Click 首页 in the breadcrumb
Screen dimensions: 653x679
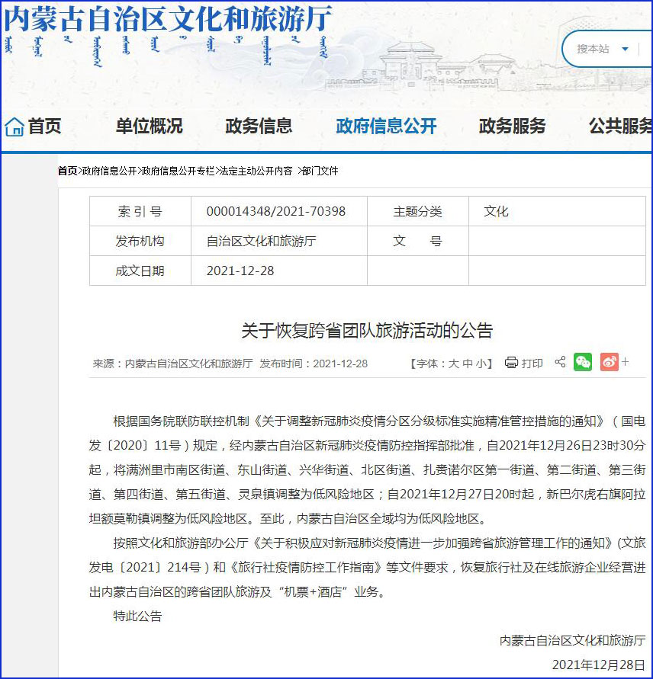[67, 171]
